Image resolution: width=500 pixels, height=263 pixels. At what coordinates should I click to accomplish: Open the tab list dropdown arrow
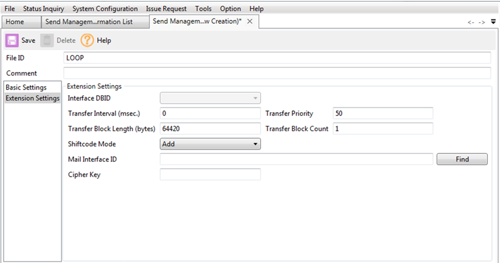[493, 22]
